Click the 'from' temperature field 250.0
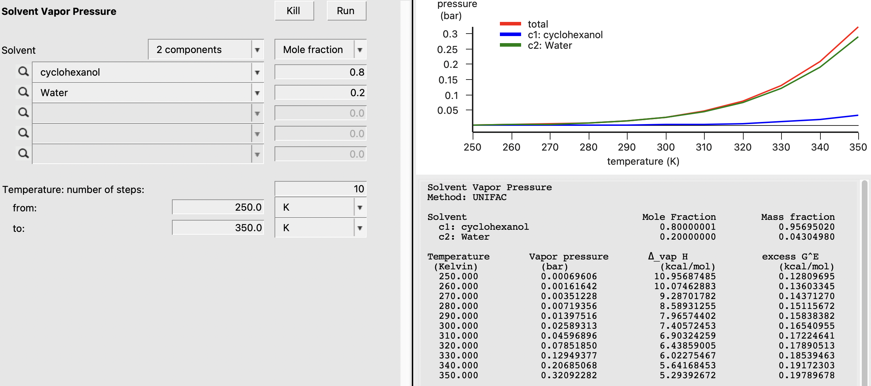This screenshot has width=871, height=386. tap(218, 207)
